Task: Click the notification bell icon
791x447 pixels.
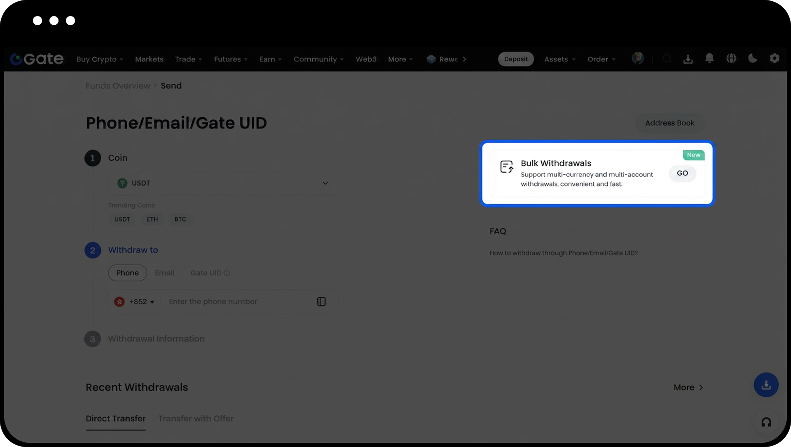Action: pyautogui.click(x=709, y=59)
